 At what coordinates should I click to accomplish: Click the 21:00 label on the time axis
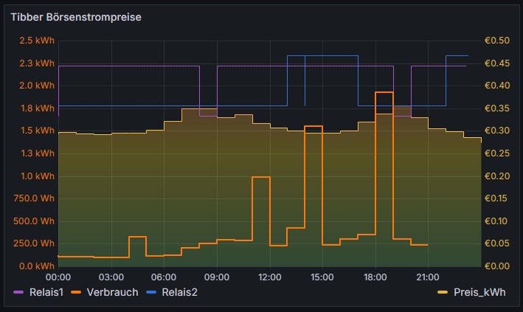click(x=429, y=277)
